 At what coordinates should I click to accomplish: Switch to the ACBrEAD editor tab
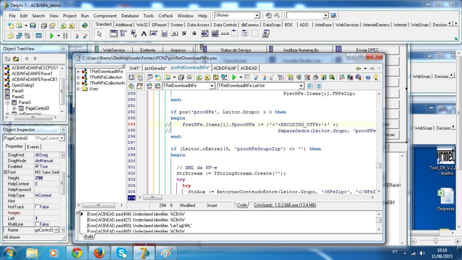[x=249, y=68]
